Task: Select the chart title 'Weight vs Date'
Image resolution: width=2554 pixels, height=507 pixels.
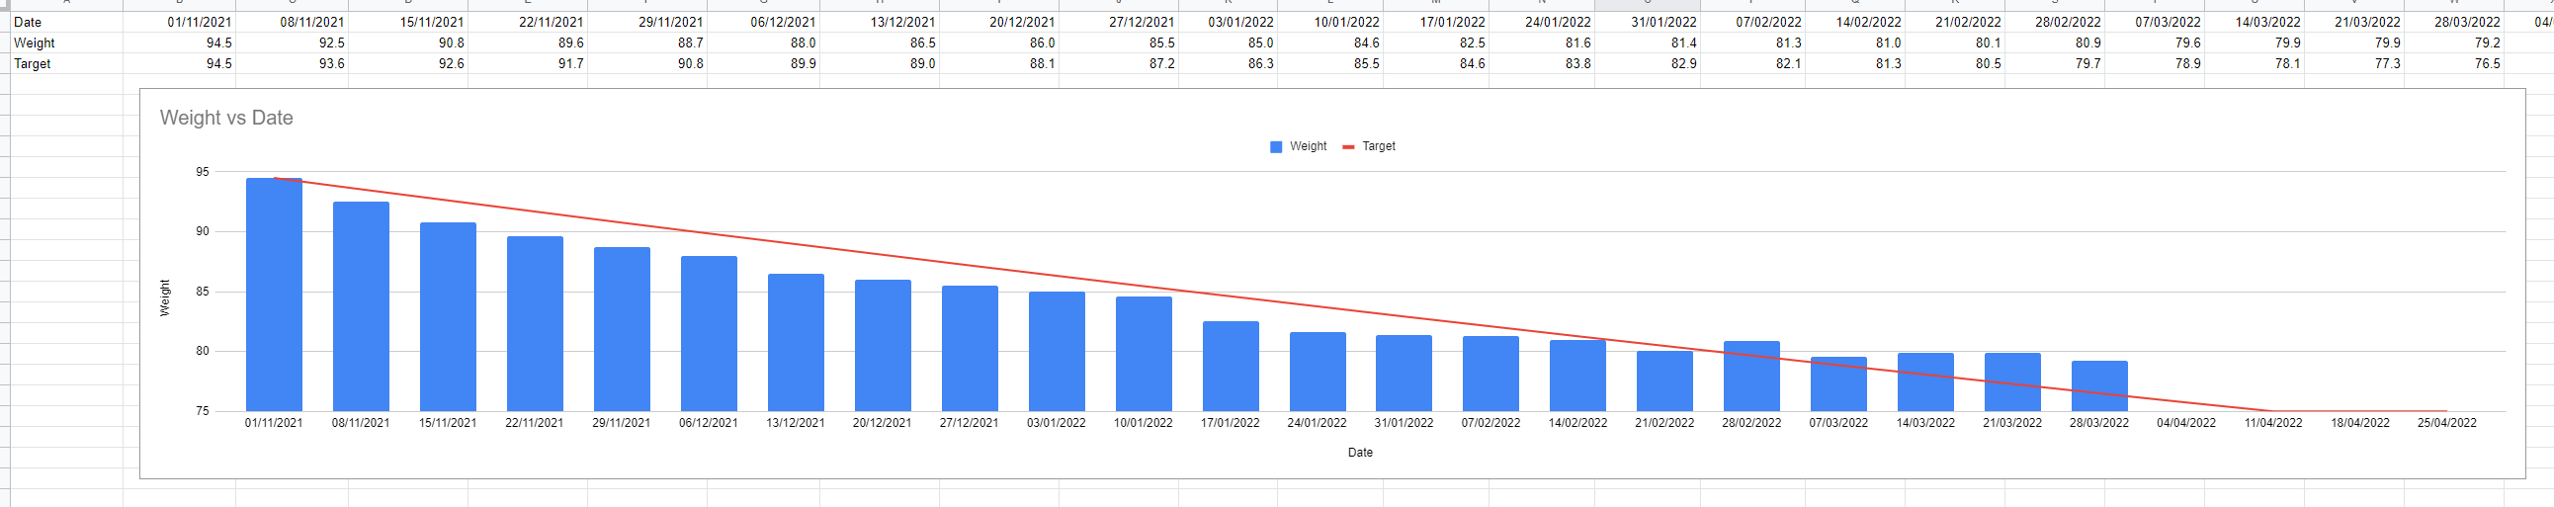Action: (x=226, y=118)
